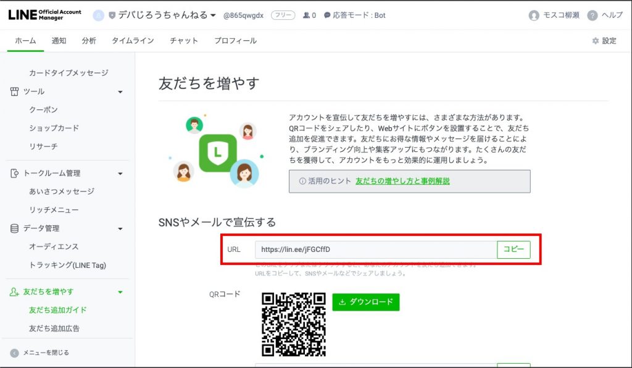Click the ツール shop icon in sidebar
This screenshot has width=632, height=368.
[x=15, y=91]
